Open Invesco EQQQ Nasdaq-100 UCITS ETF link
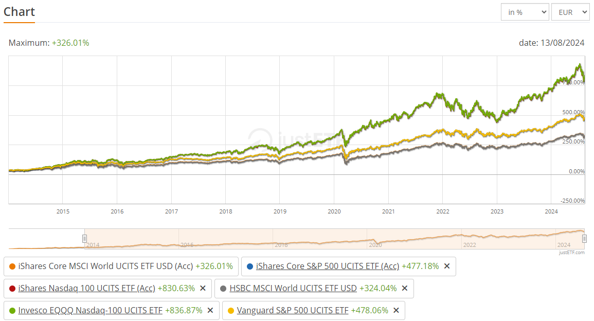This screenshot has height=321, width=594. click(90, 310)
